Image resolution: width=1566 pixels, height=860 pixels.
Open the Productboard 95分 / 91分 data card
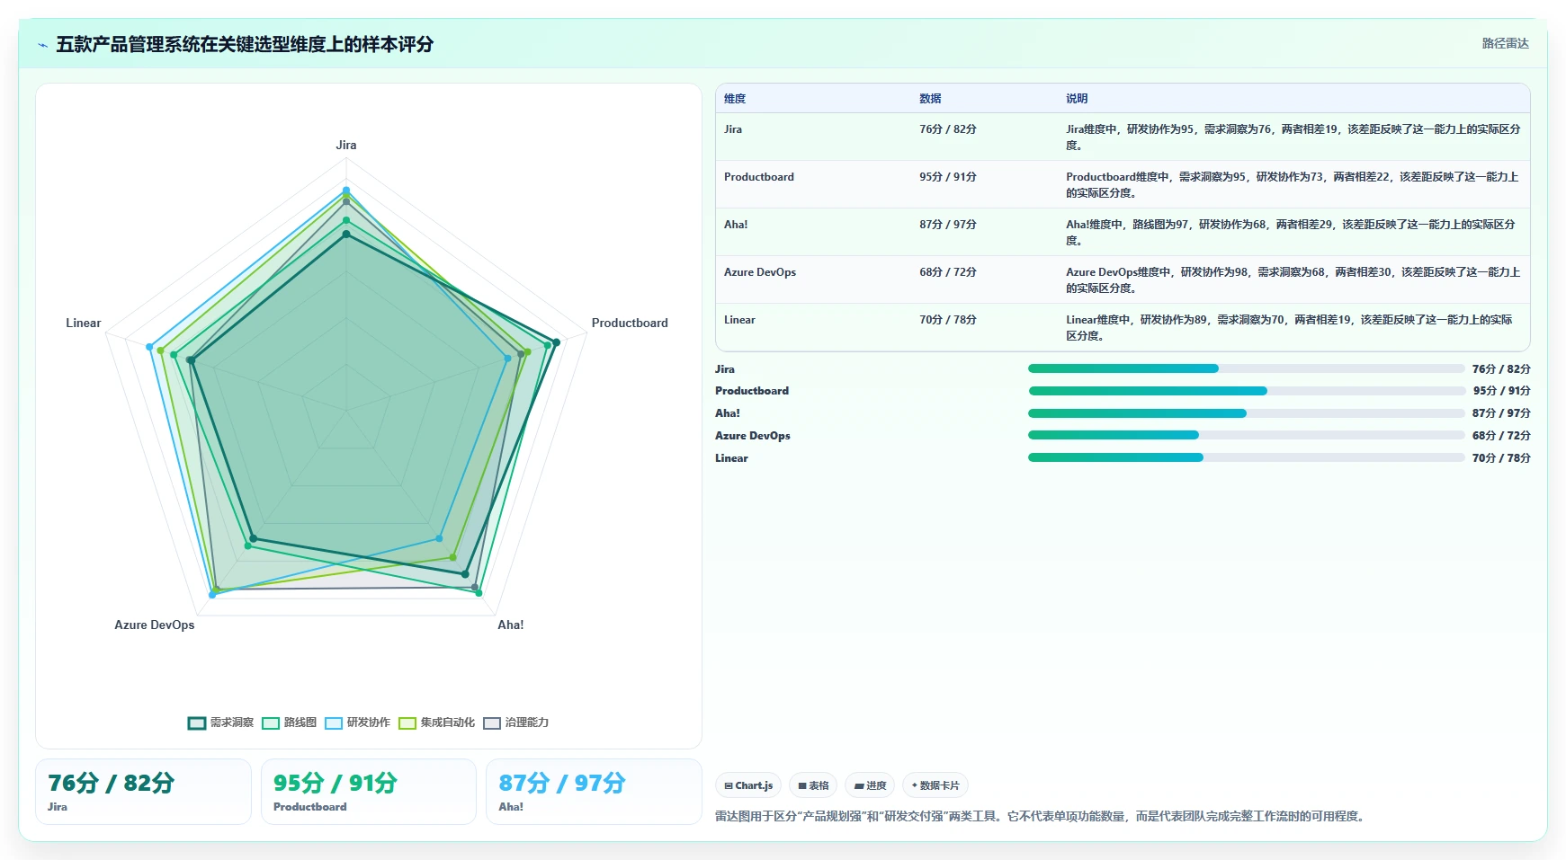[368, 792]
